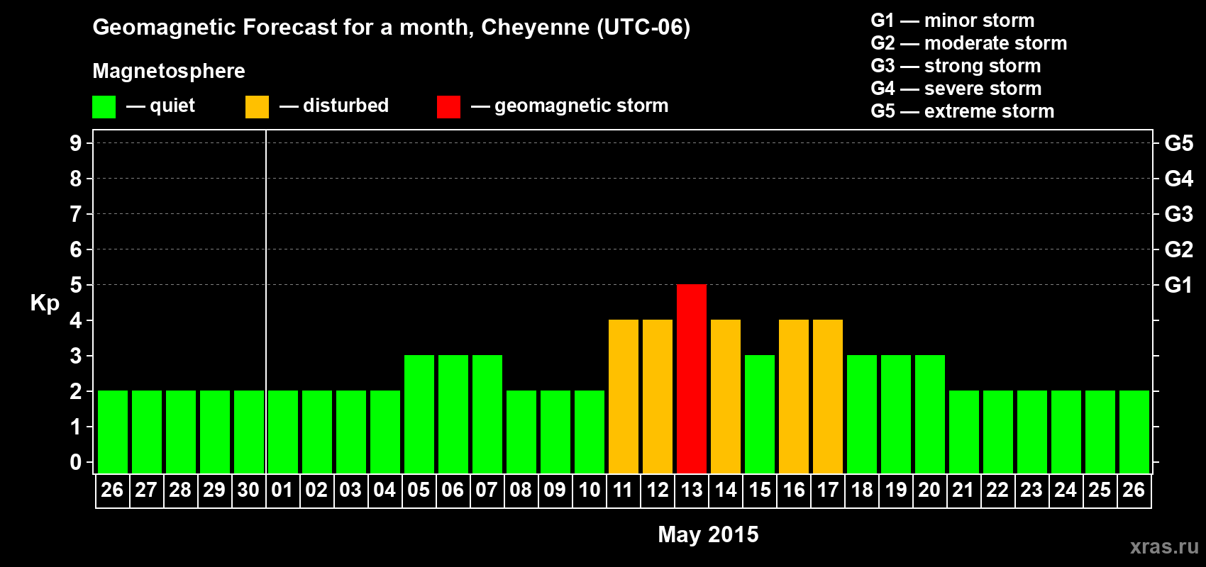This screenshot has width=1206, height=567.
Task: Click the 'G1 — minor storm' legend line
Action: pyautogui.click(x=952, y=21)
